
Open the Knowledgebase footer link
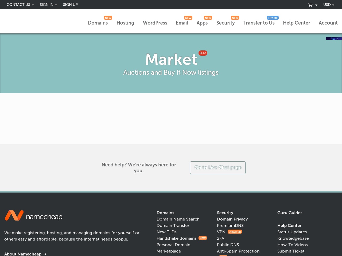point(293,238)
